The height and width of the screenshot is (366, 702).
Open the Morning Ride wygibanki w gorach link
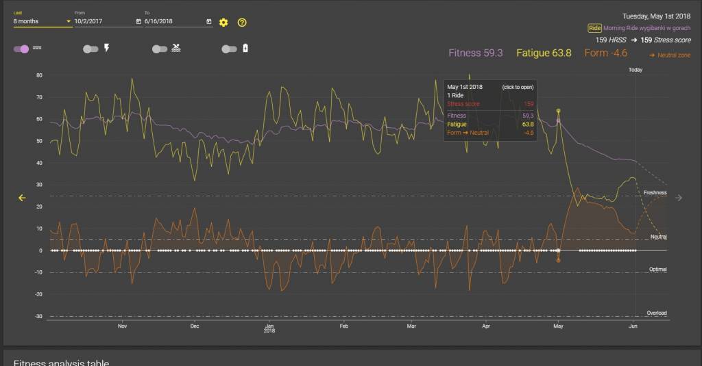click(646, 28)
